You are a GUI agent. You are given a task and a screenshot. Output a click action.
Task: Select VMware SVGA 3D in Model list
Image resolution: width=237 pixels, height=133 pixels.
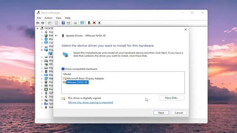coord(77,82)
